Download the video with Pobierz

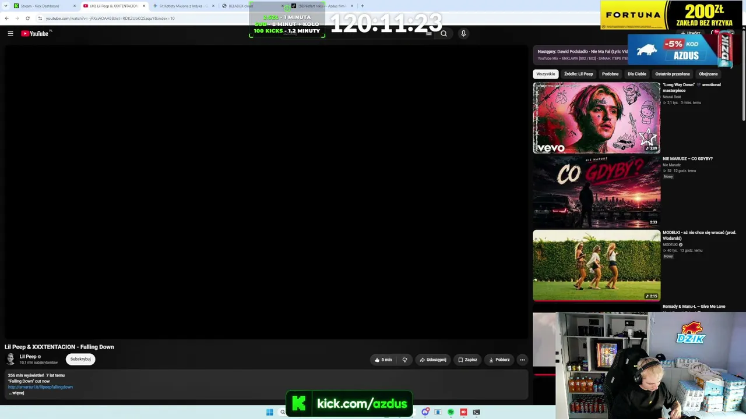click(x=499, y=360)
